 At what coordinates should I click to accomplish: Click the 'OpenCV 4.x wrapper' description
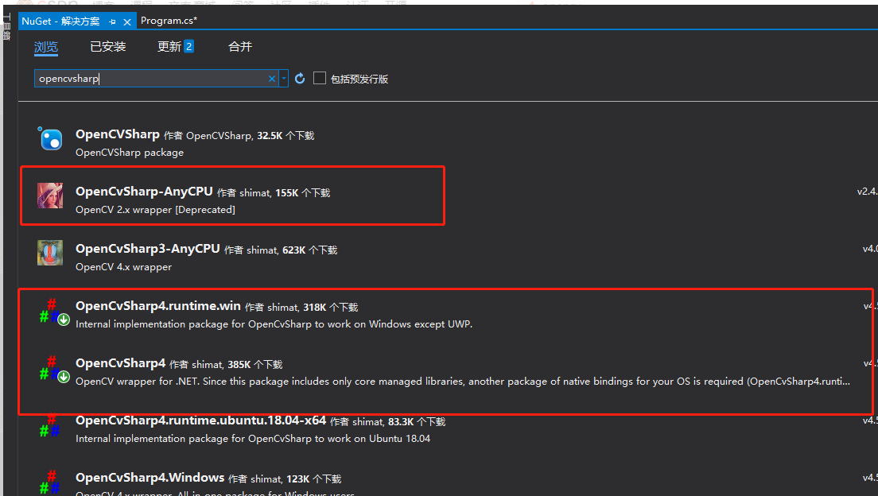coord(124,267)
